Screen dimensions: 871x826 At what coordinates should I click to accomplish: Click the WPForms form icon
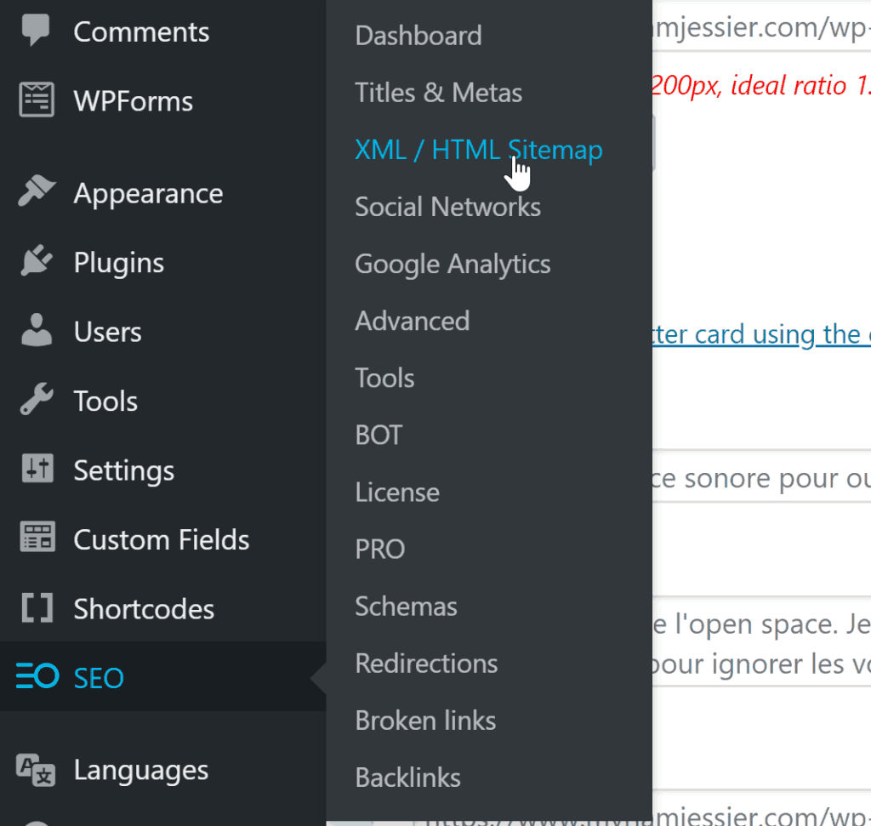(37, 100)
